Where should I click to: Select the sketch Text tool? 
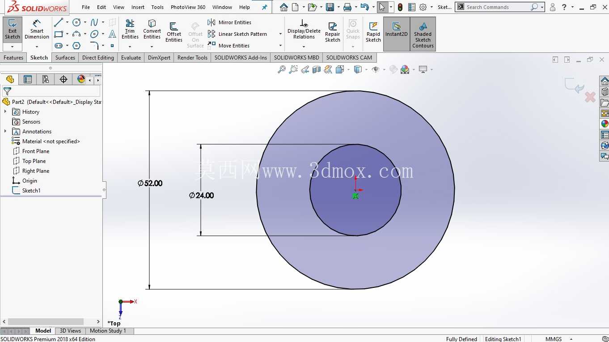[x=112, y=34]
